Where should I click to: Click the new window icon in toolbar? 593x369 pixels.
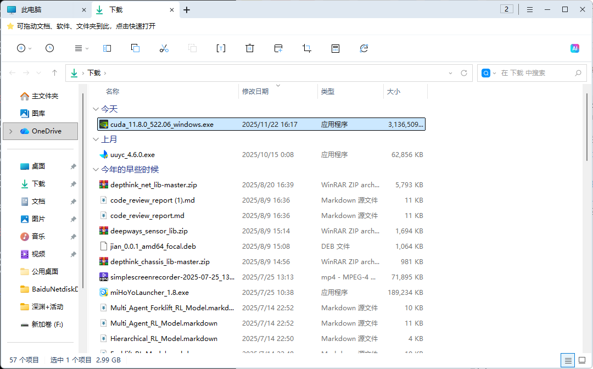tap(278, 48)
